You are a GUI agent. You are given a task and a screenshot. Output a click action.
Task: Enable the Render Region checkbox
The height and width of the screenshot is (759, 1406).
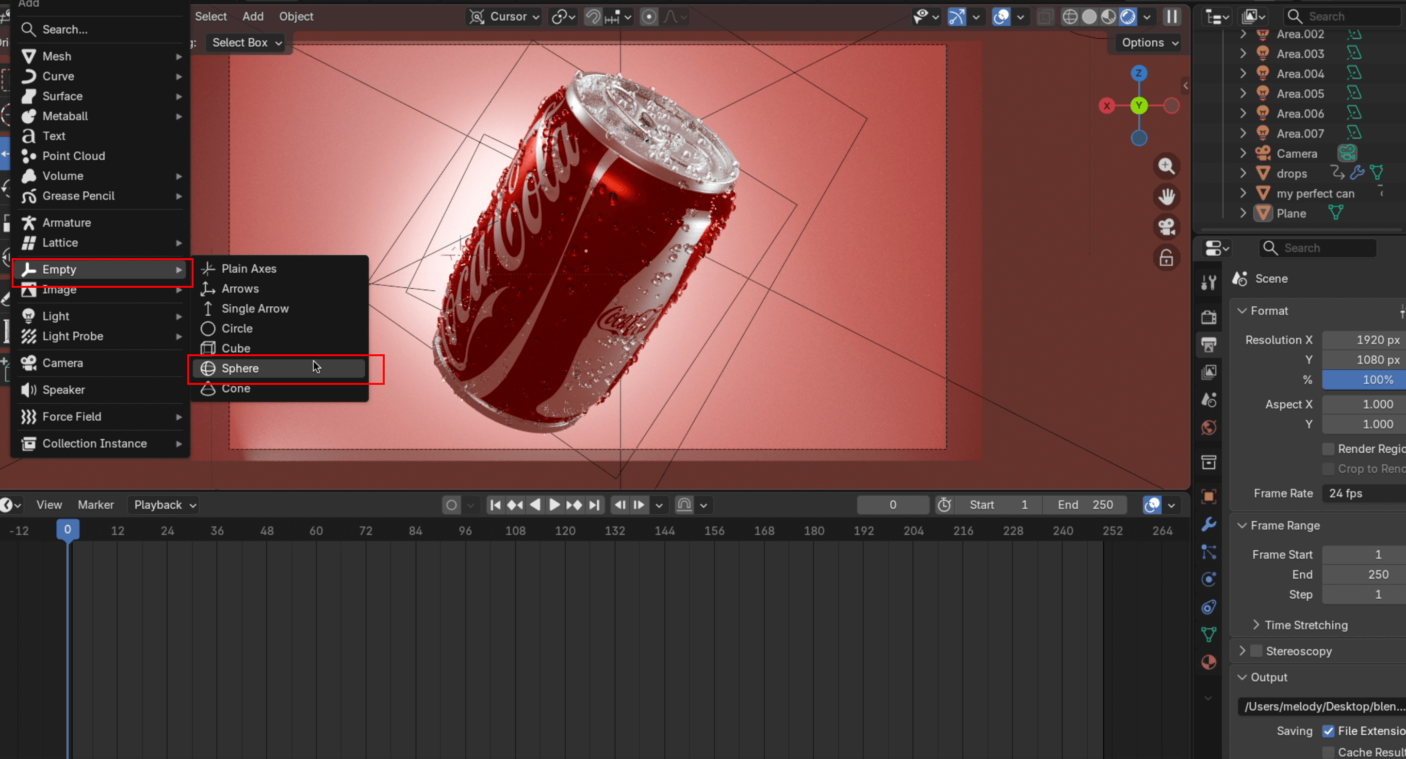click(1328, 449)
